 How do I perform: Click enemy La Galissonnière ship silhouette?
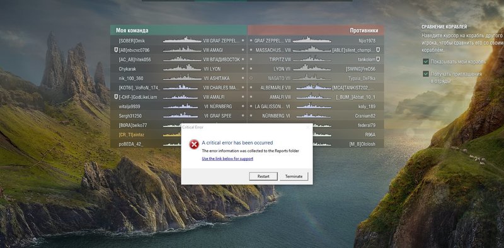point(313,106)
